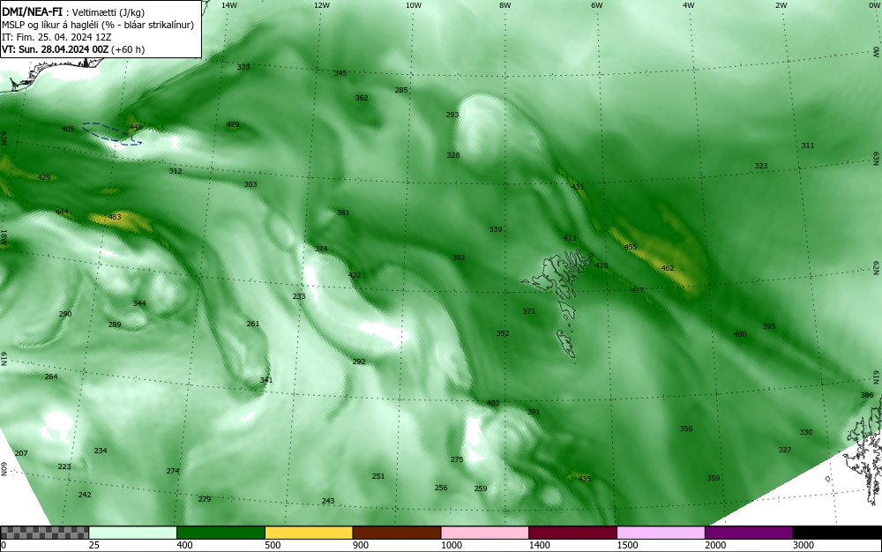Click the 381 map value
The image size is (882, 552).
point(342,213)
